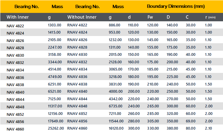This screenshot has height=132, width=223.
Task: Click the 'Without Inner' column header
Action: coord(82,17)
